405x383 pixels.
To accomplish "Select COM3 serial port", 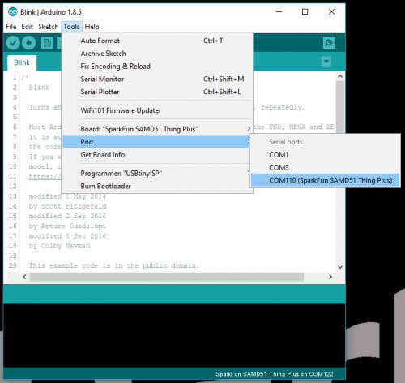I will tap(325, 167).
